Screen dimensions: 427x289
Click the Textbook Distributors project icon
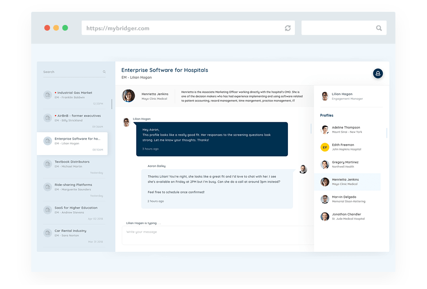point(47,164)
